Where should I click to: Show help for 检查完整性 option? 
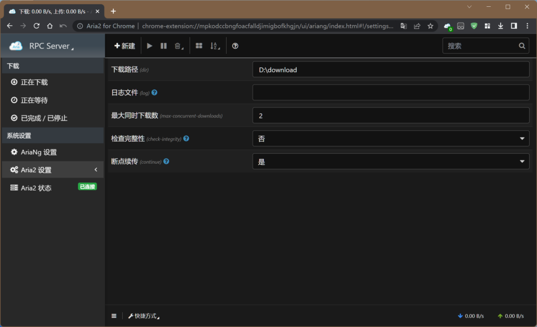click(x=186, y=139)
